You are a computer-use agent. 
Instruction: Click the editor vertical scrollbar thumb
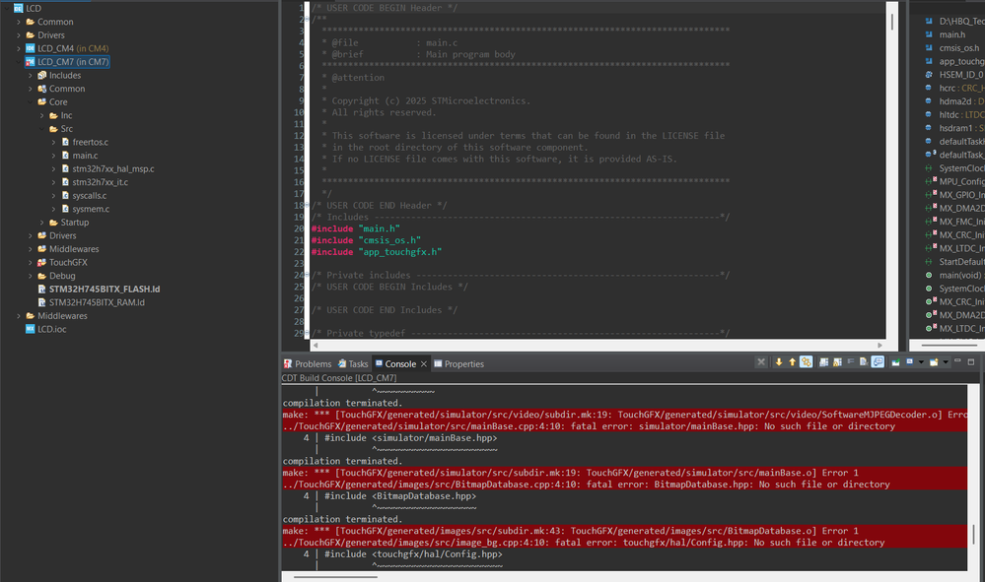[892, 22]
